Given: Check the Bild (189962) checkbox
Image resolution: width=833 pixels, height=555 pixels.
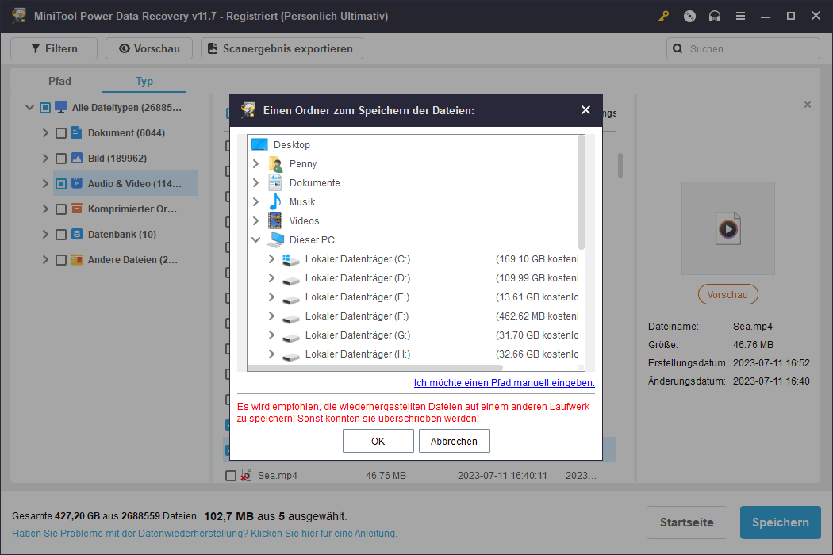Looking at the screenshot, I should coord(61,159).
